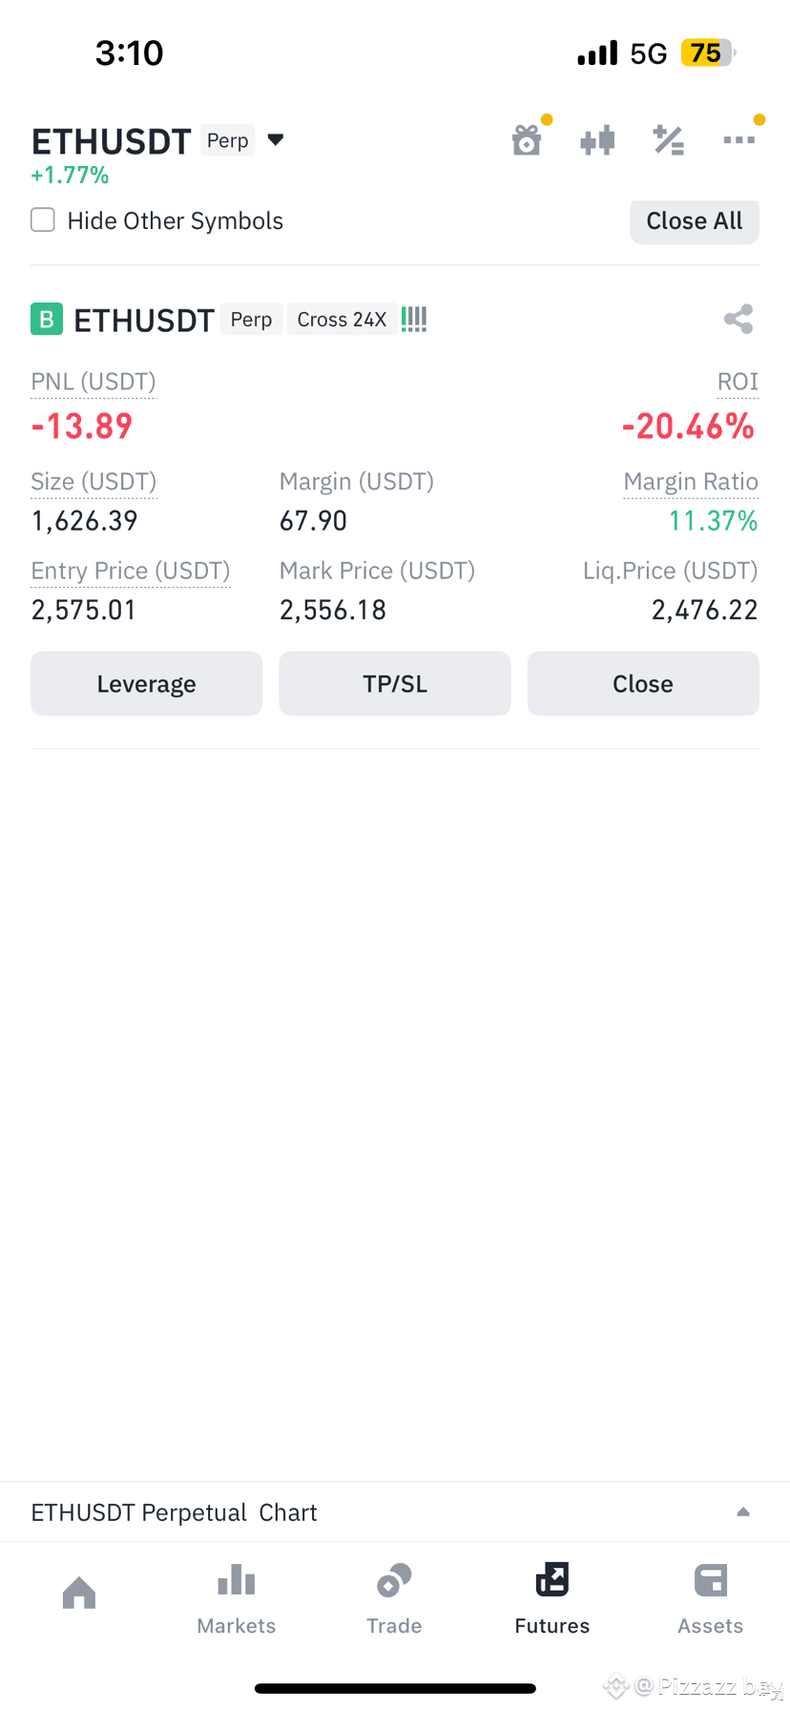Switch to the Trade tab

click(394, 1598)
